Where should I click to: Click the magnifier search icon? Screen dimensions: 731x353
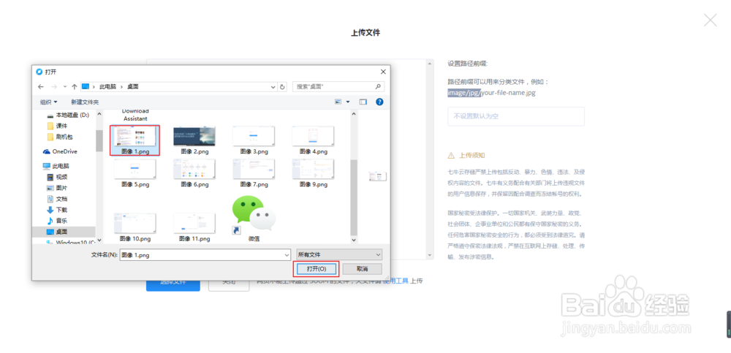378,86
